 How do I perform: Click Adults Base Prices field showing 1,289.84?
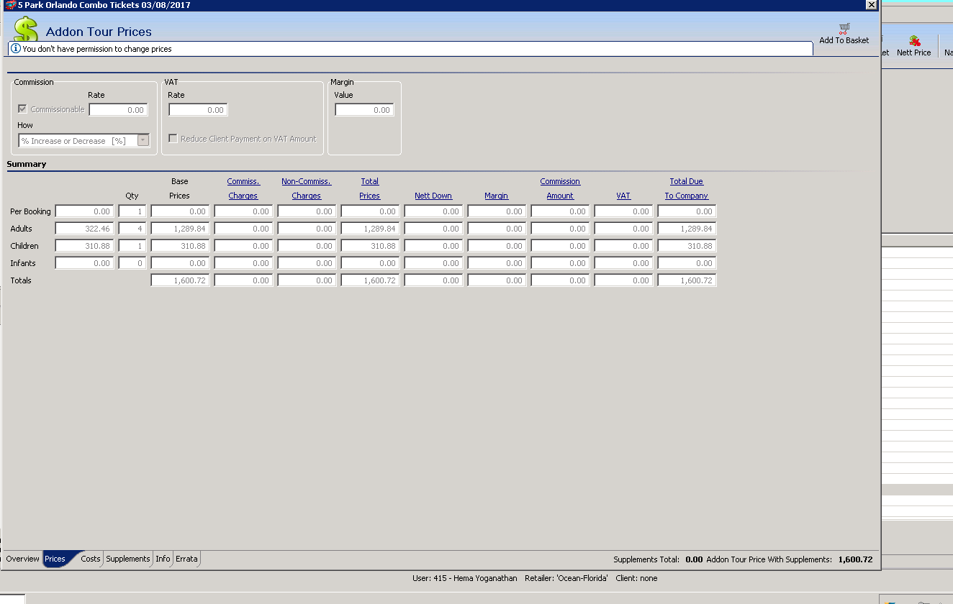pos(180,229)
